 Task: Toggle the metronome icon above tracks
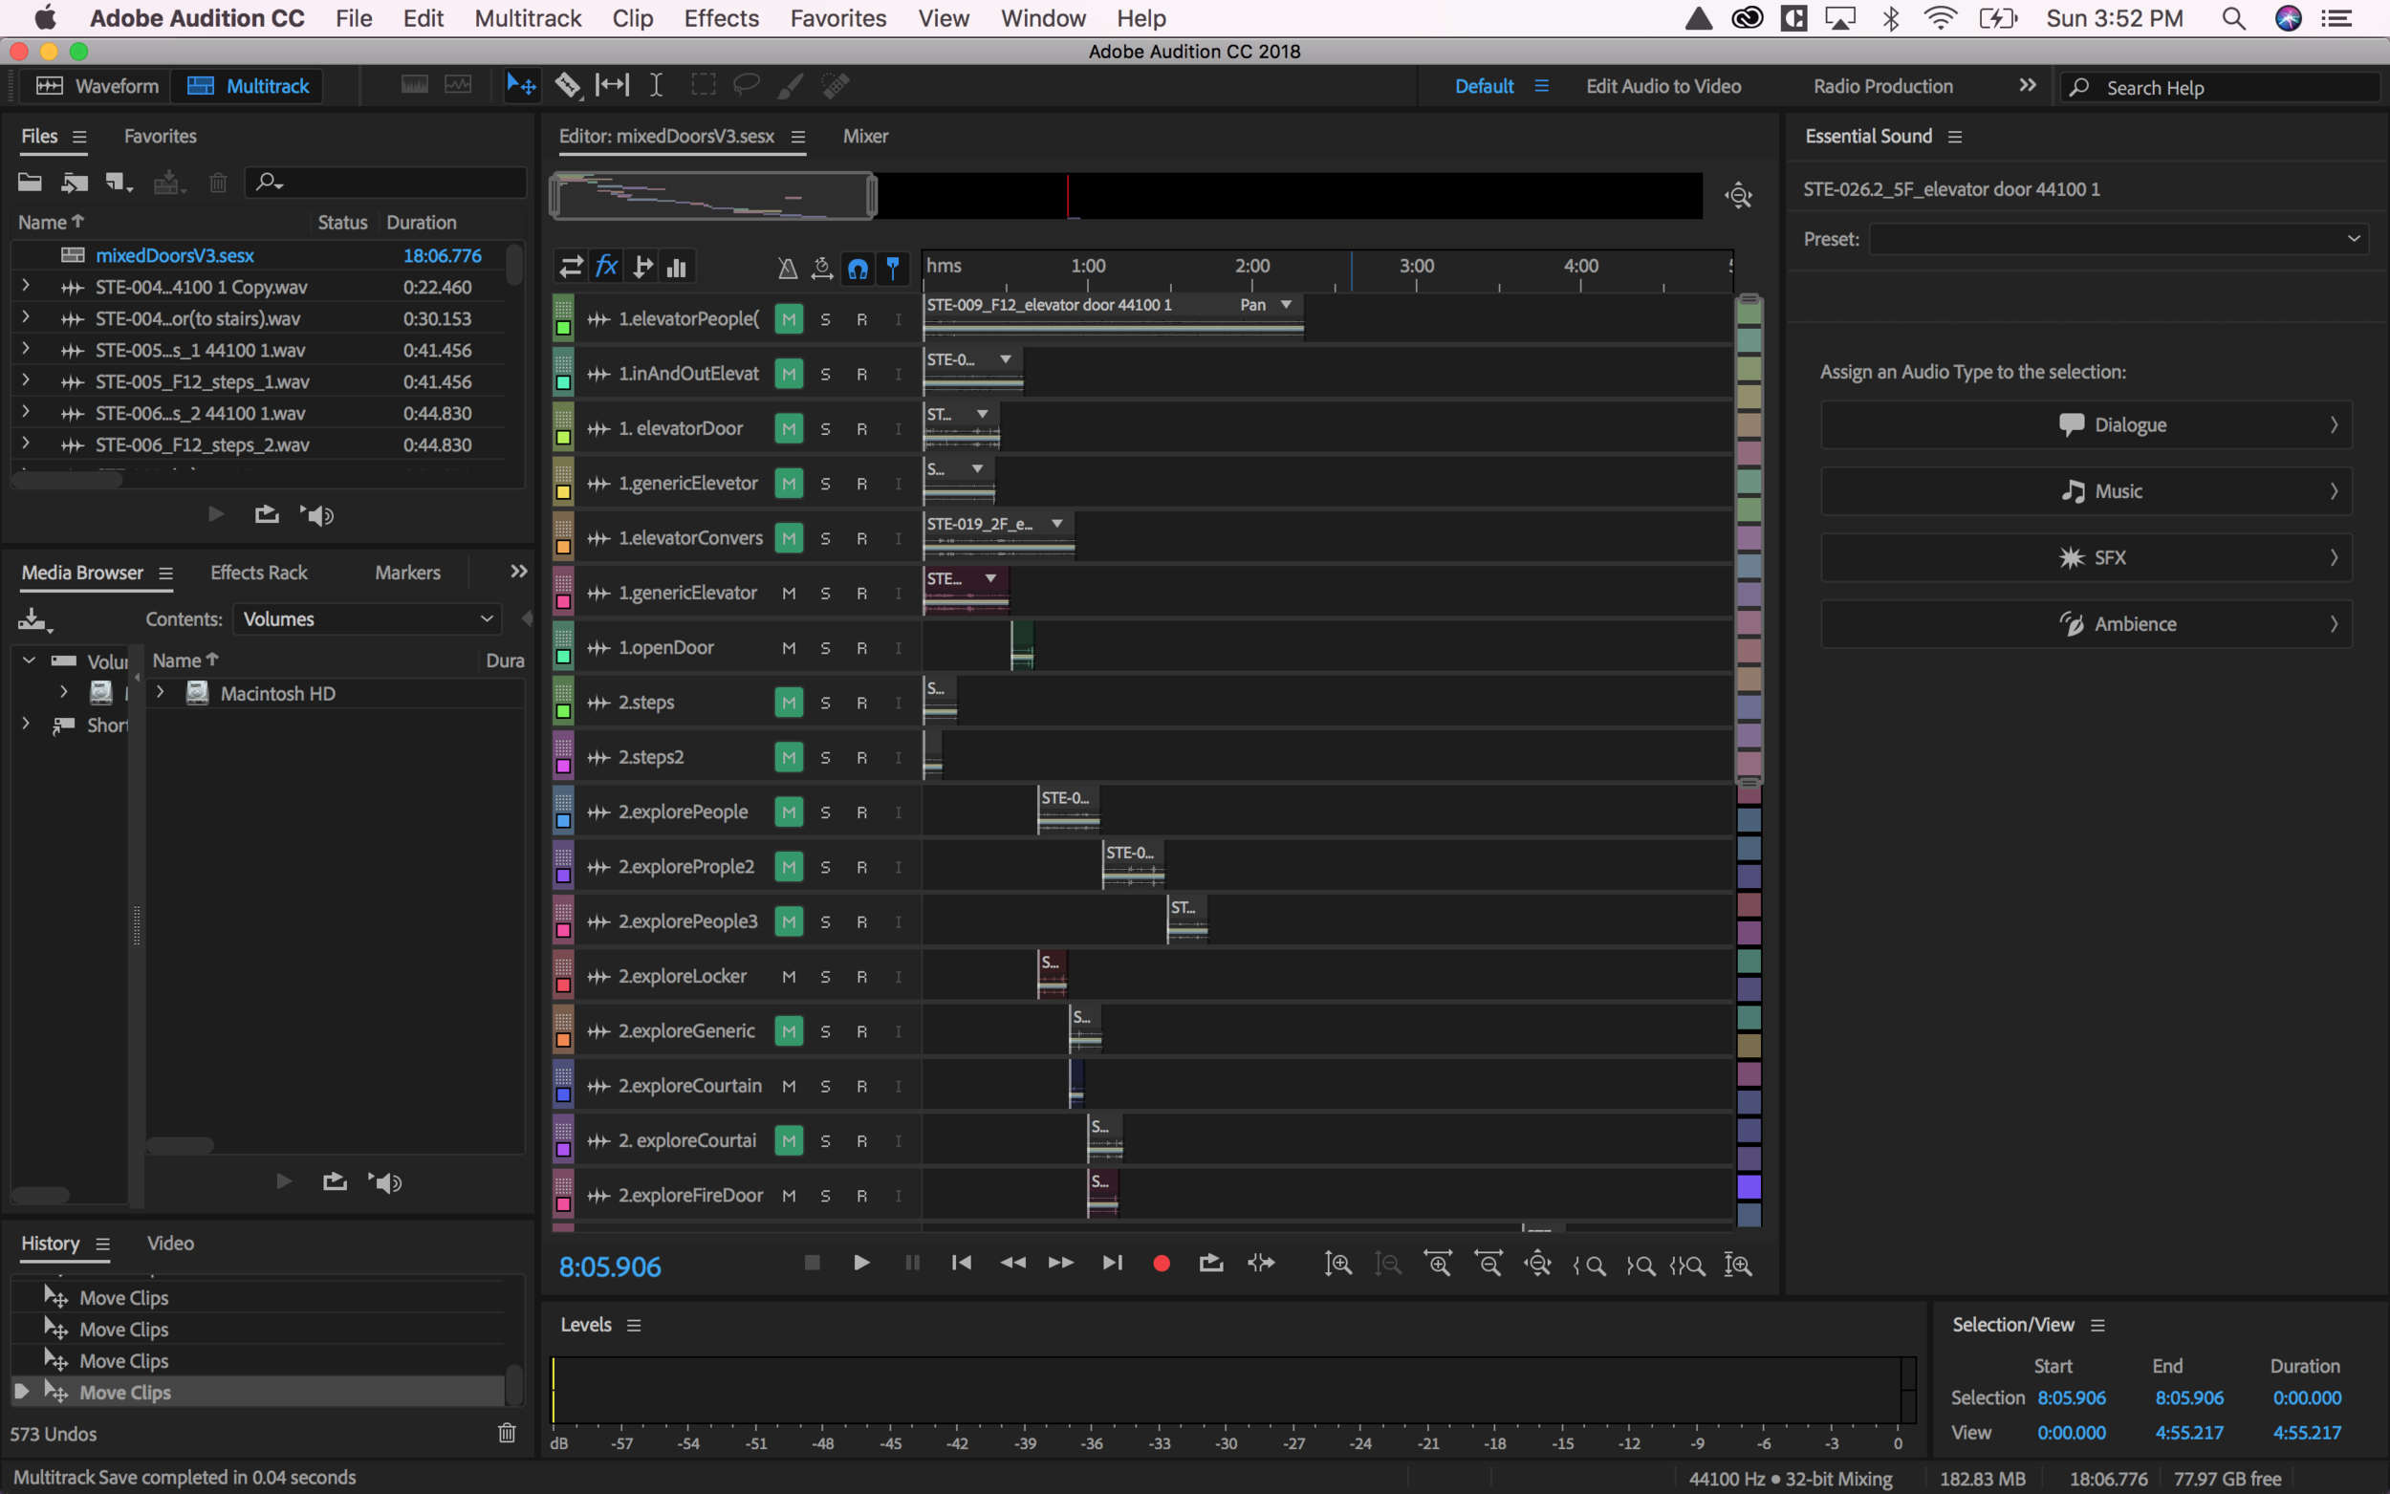[788, 267]
